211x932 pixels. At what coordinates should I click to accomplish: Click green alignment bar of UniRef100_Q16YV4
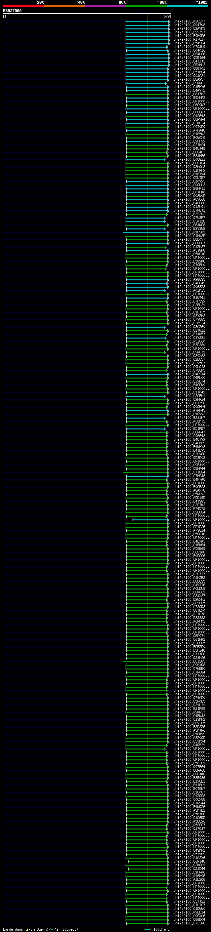[x=148, y=174]
